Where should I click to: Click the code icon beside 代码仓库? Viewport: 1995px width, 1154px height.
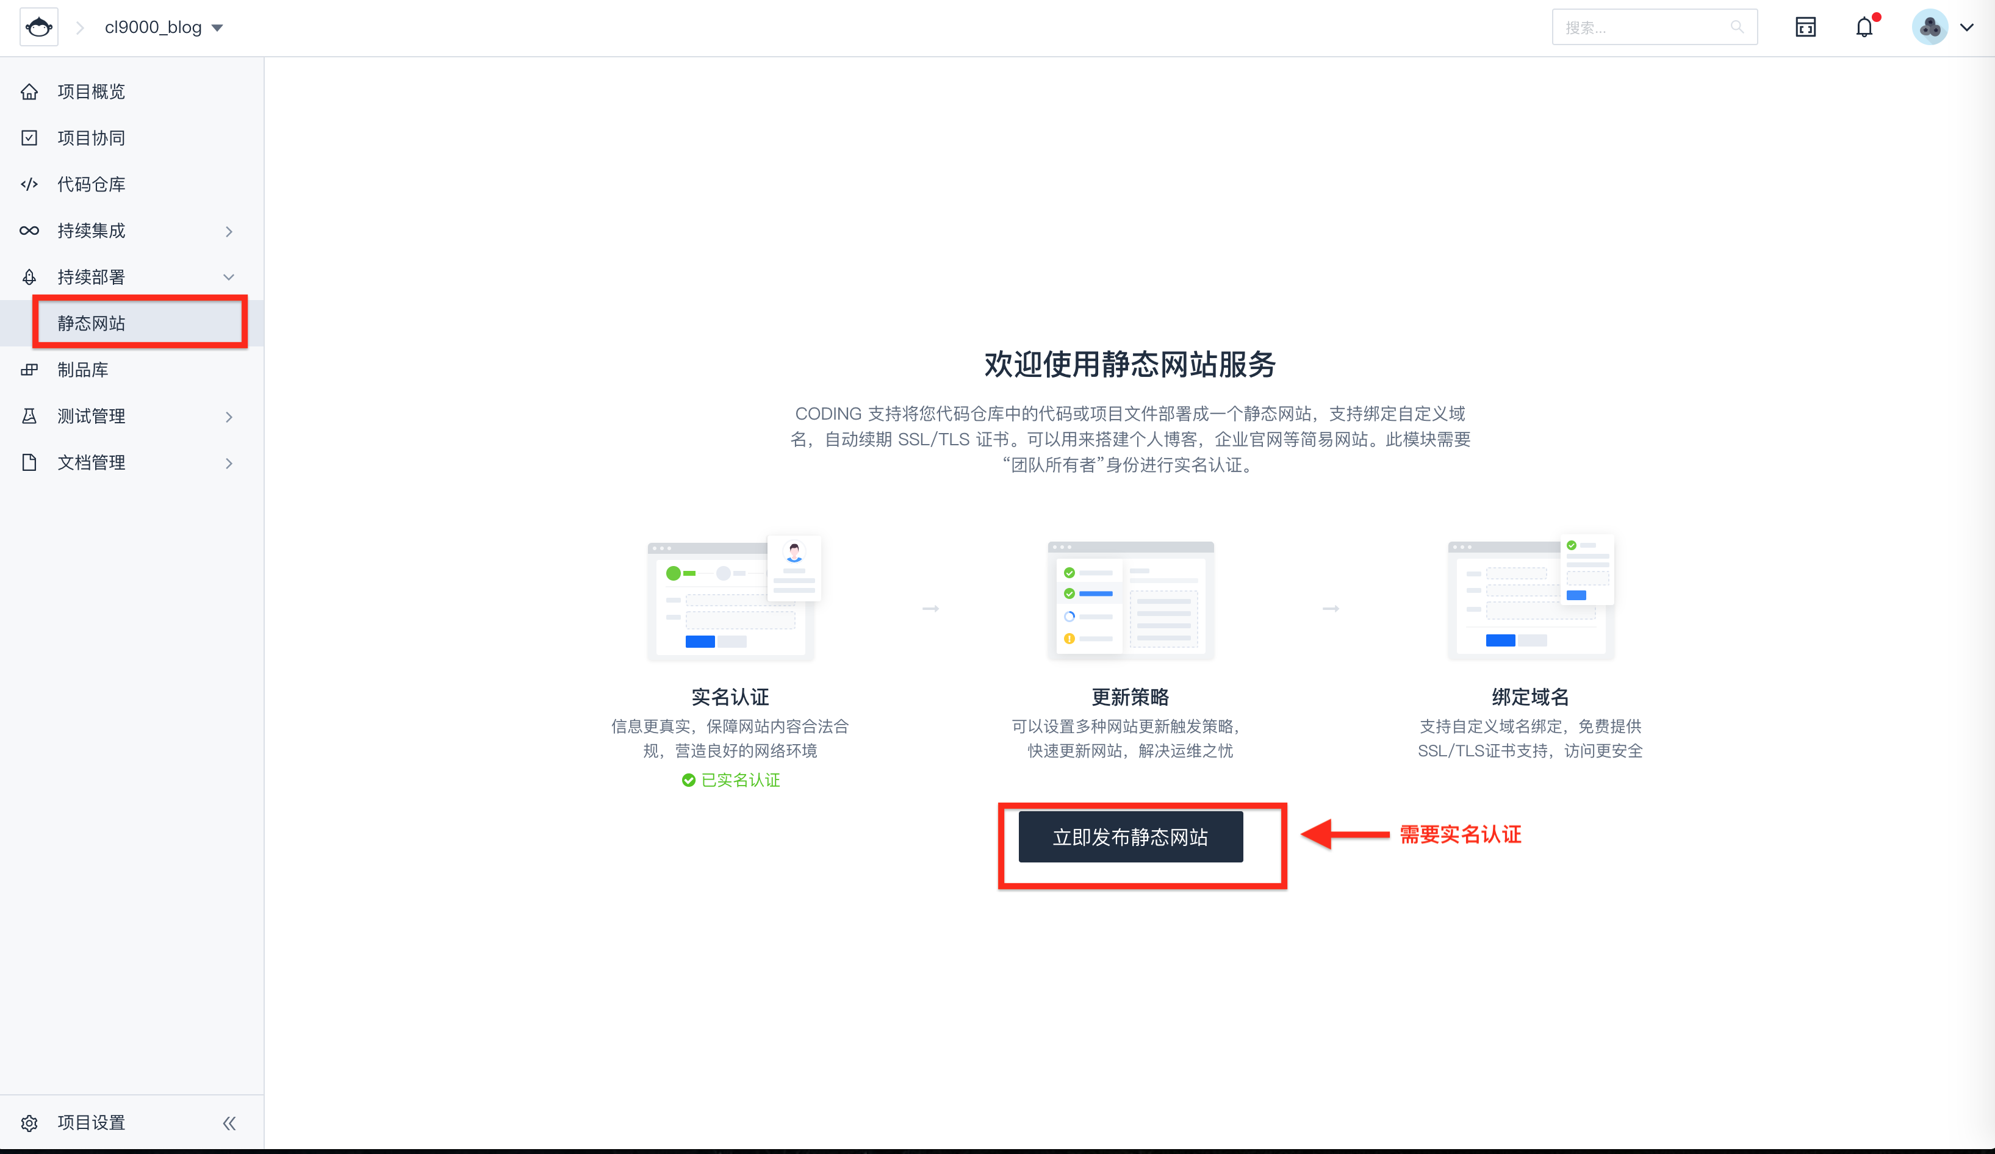click(x=29, y=184)
